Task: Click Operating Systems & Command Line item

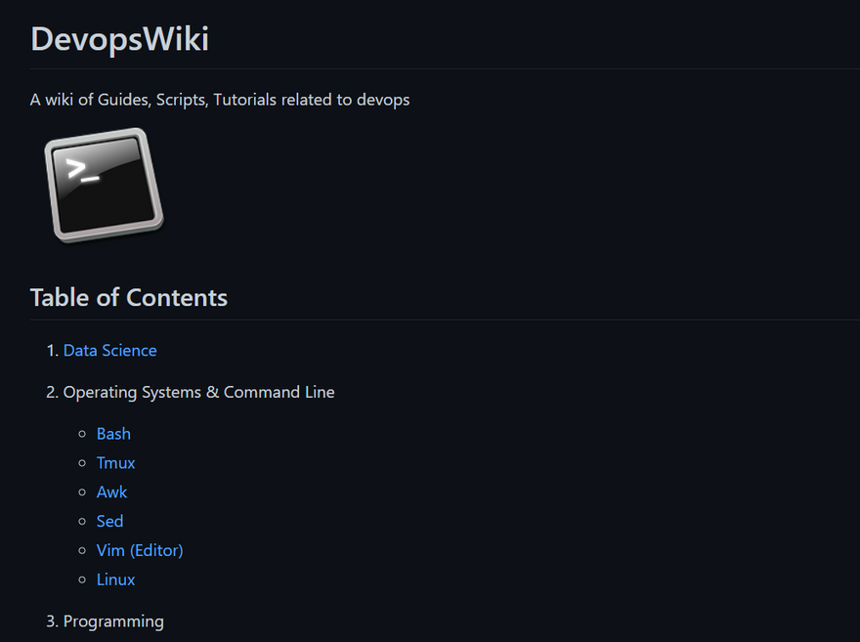Action: (x=198, y=392)
